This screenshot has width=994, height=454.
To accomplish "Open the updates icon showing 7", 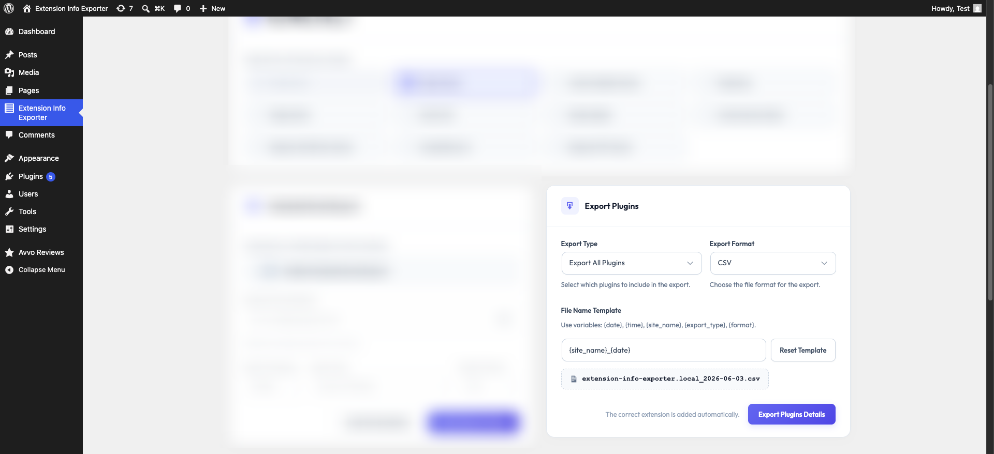I will pos(121,8).
